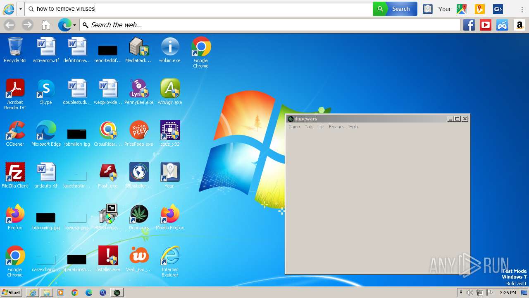Click the toolbar Forward arrow
The width and height of the screenshot is (529, 298).
(x=27, y=25)
